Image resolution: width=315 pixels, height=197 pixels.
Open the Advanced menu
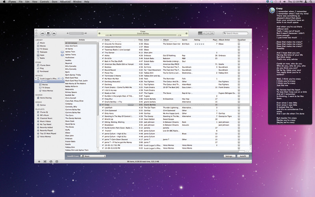[x=65, y=2]
